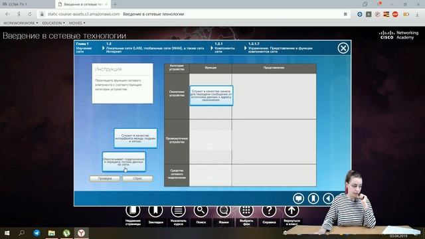425x239 pixels.
Task: Click the Сброс reset button
Action: click(137, 179)
